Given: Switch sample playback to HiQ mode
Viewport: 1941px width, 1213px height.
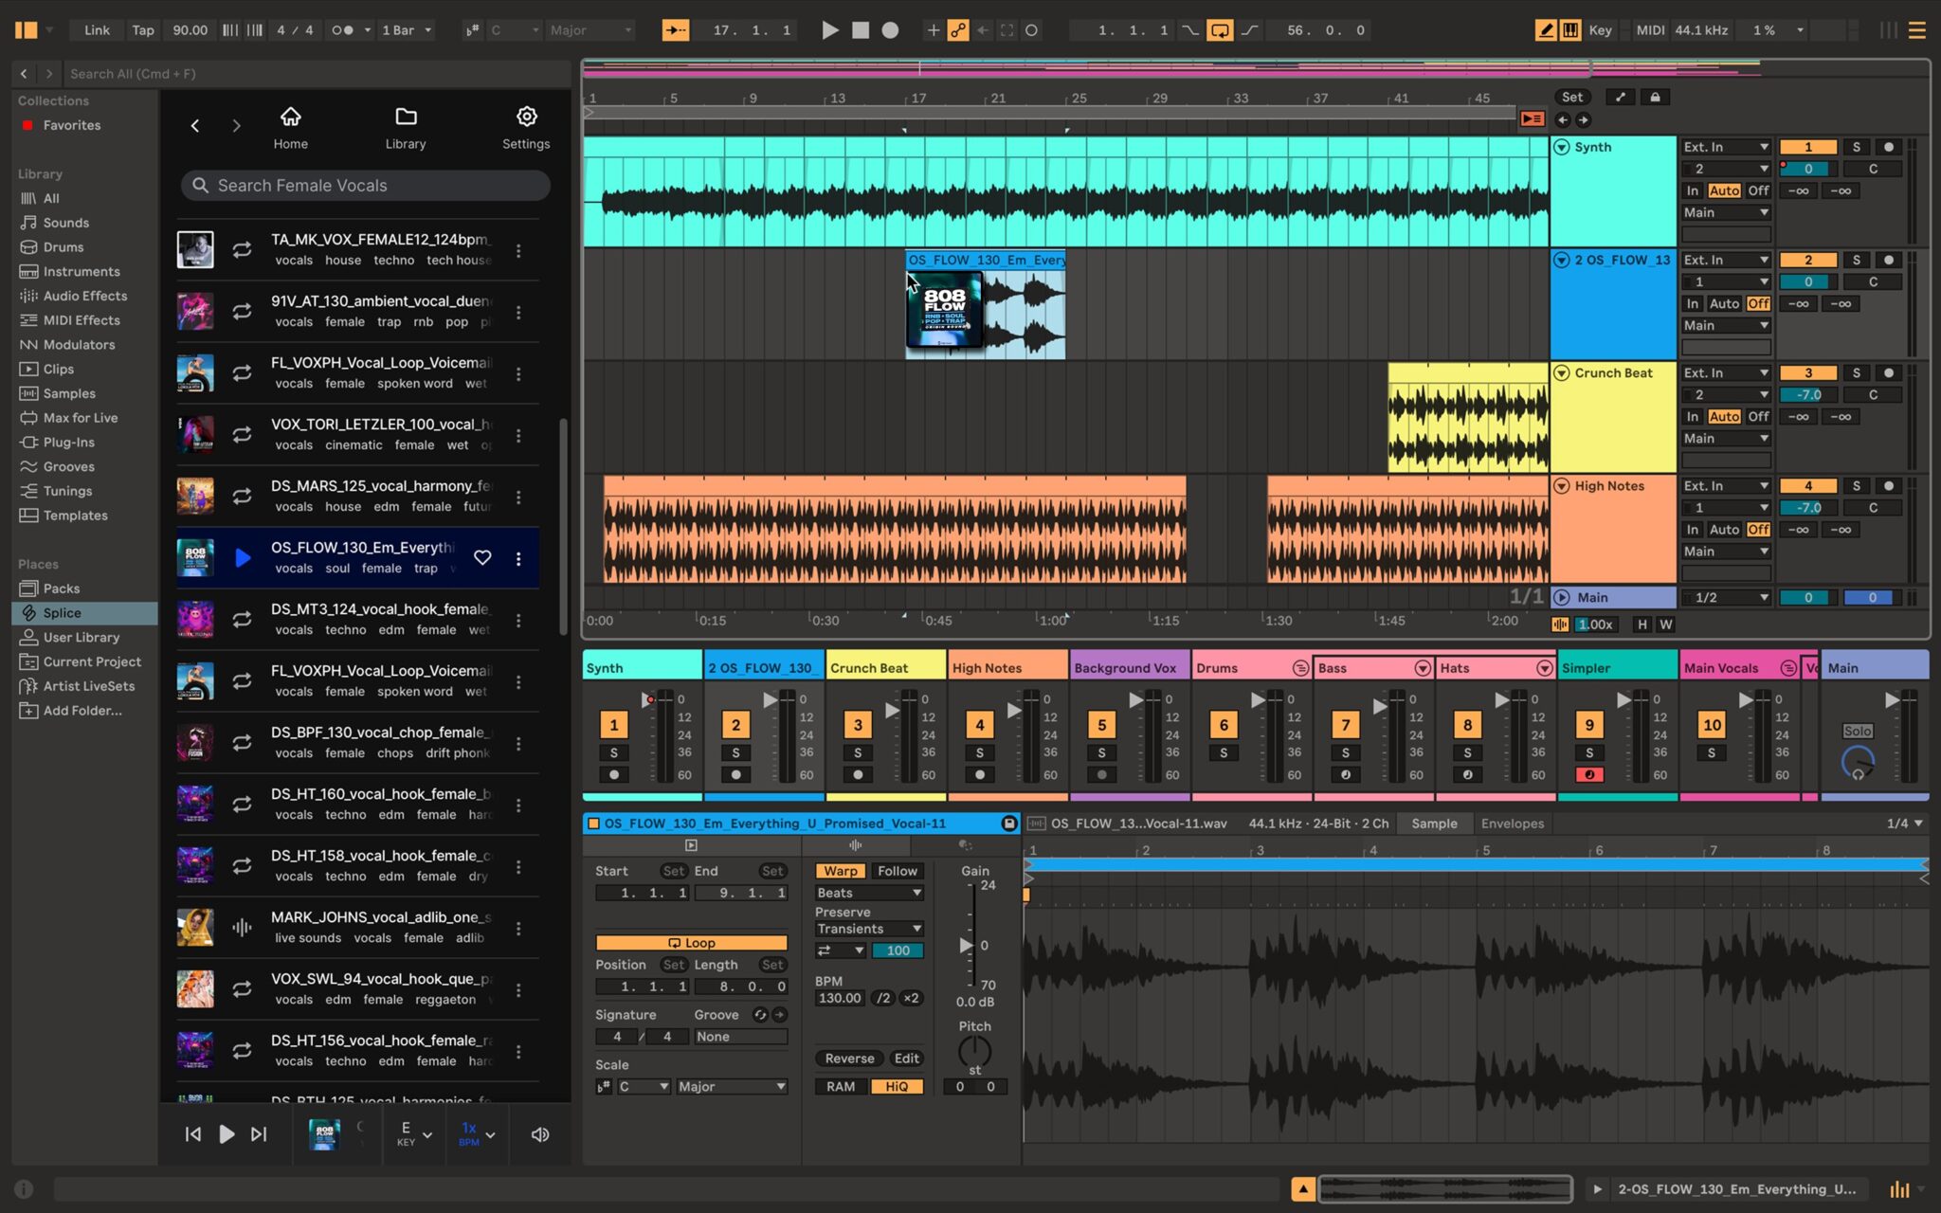Looking at the screenshot, I should tap(897, 1086).
